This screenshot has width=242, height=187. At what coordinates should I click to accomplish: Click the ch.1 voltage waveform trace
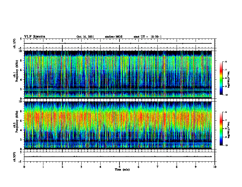click(118, 43)
